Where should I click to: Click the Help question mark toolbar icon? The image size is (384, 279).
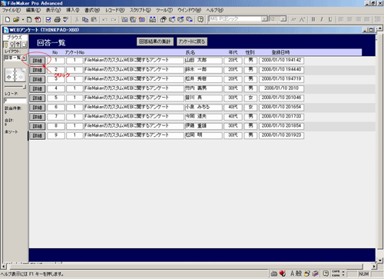[200, 19]
